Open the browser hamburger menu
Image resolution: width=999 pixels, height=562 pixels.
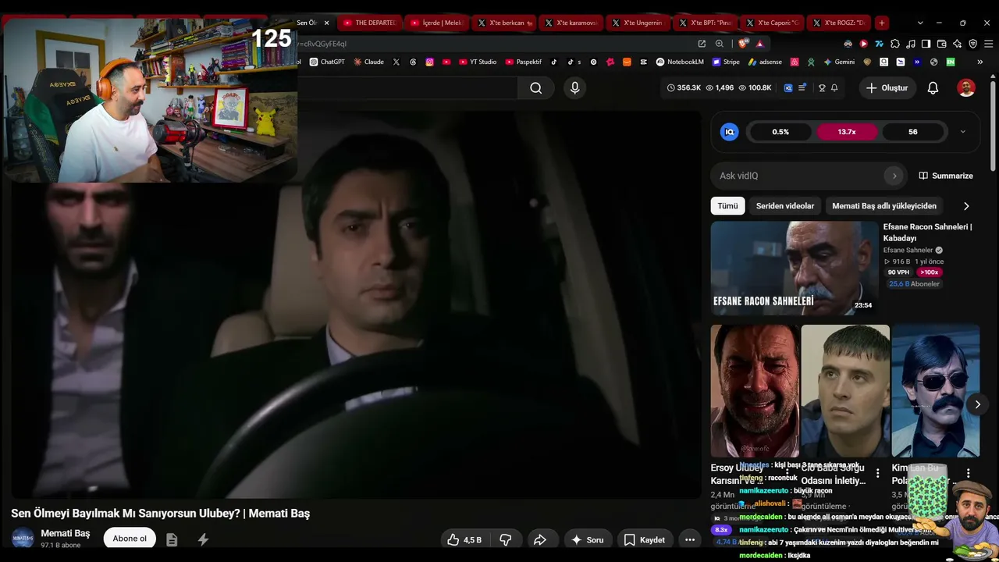point(988,44)
